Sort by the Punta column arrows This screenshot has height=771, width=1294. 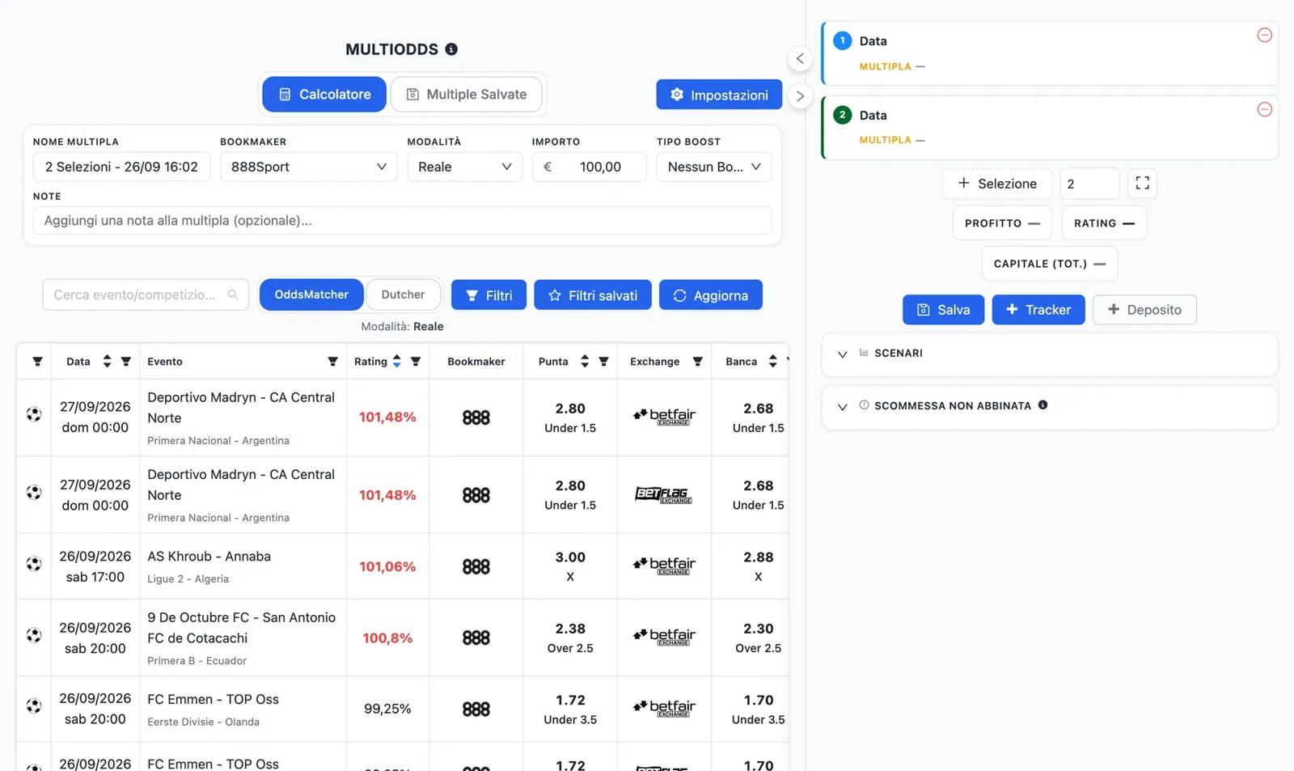pyautogui.click(x=585, y=362)
